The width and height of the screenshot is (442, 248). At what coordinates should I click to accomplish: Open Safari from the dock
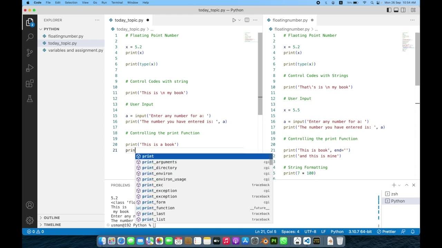(x=121, y=241)
